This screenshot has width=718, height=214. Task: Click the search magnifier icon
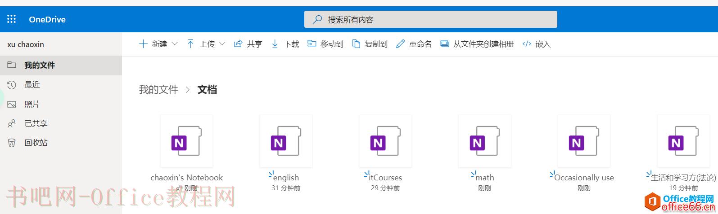coord(317,19)
